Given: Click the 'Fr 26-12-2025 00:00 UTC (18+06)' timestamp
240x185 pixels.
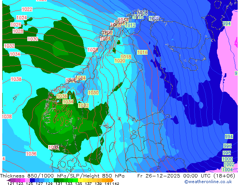Looking at the screenshot, I should tap(186, 176).
